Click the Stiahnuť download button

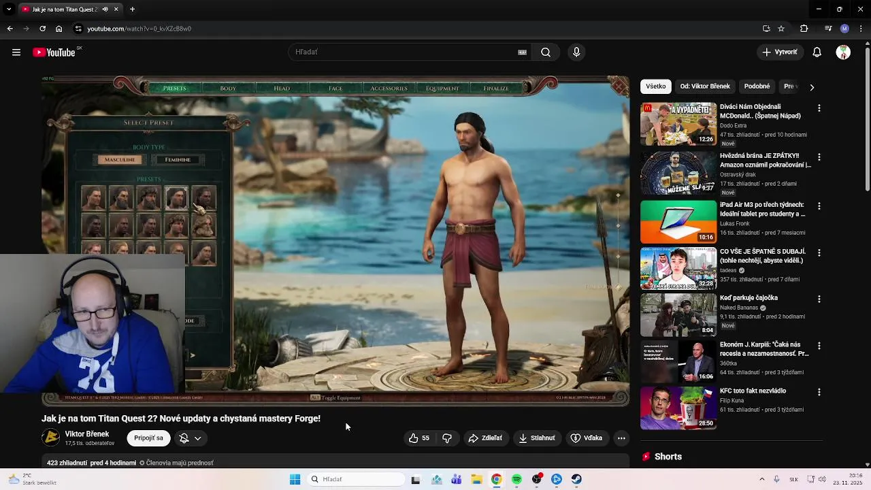click(537, 438)
